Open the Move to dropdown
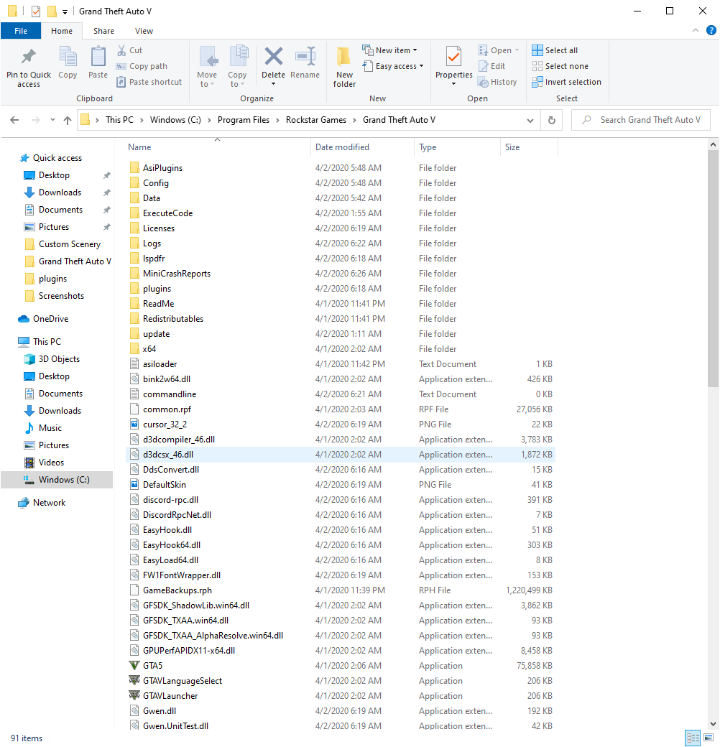 click(207, 80)
